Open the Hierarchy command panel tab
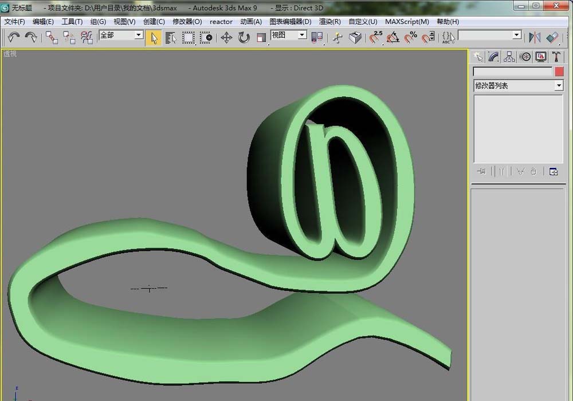This screenshot has width=573, height=401. [x=509, y=57]
